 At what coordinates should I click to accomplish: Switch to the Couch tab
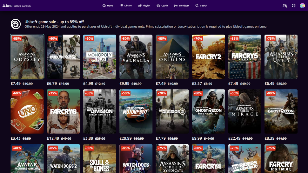162,6
